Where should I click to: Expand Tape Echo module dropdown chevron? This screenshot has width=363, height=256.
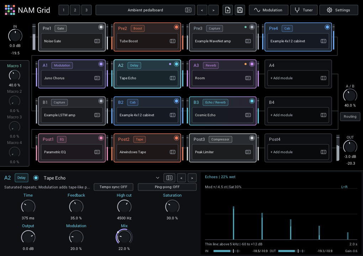coord(158,178)
